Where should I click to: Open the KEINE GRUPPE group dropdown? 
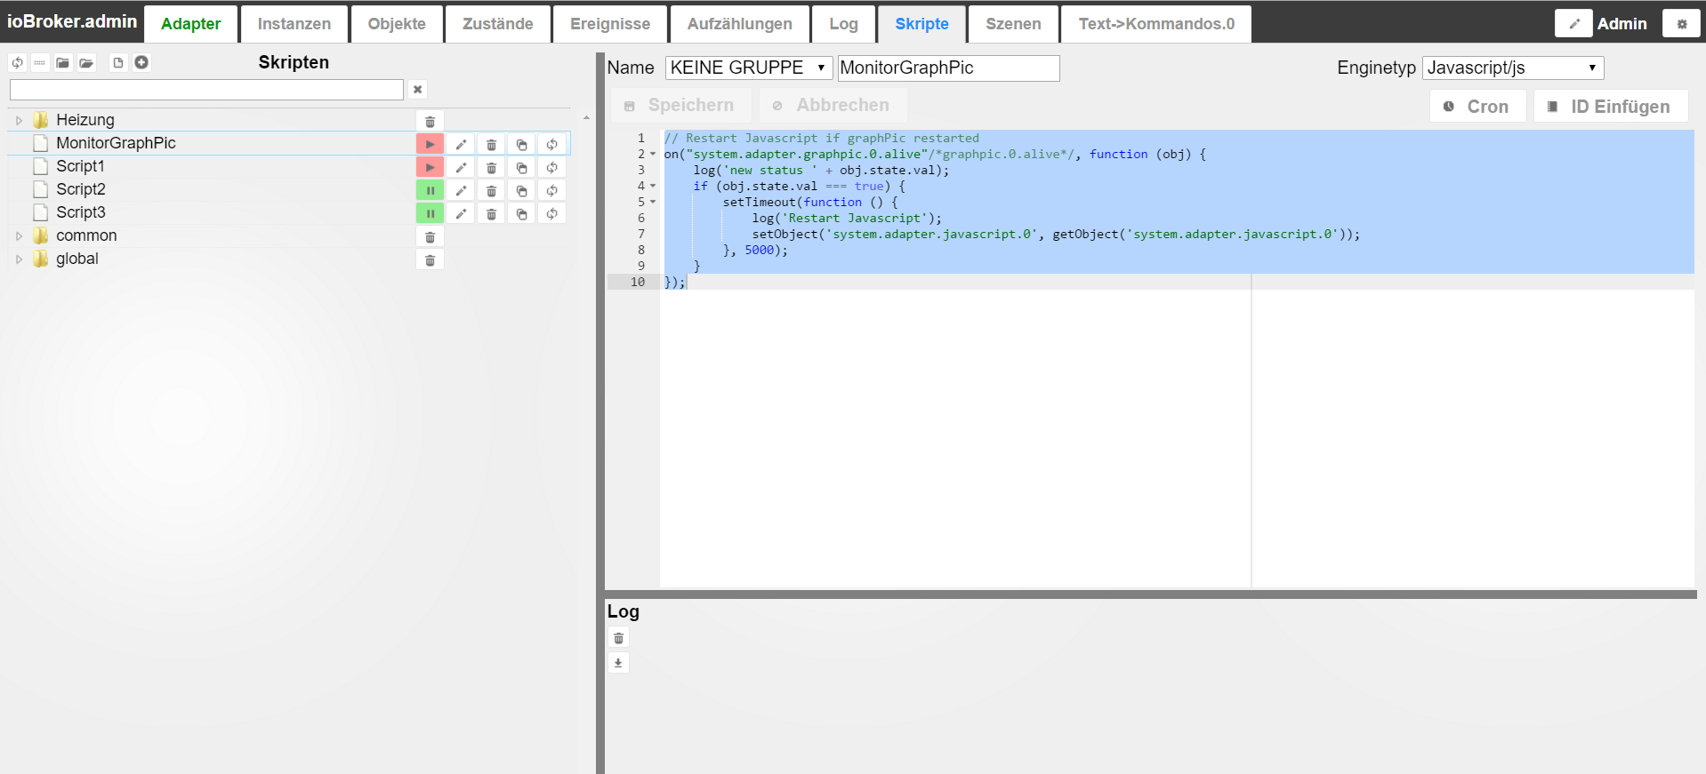pyautogui.click(x=749, y=68)
